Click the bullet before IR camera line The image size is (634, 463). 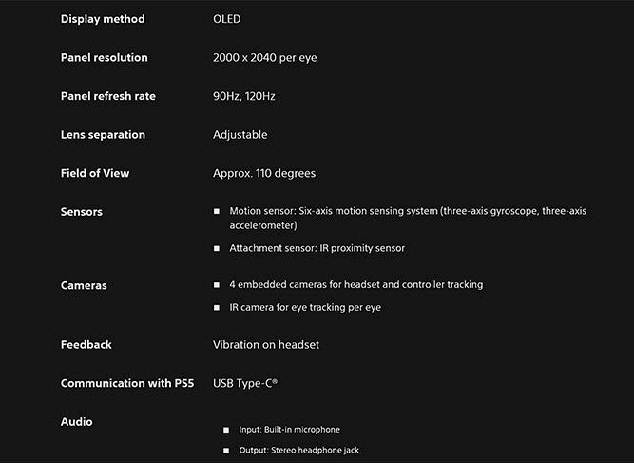(x=217, y=308)
